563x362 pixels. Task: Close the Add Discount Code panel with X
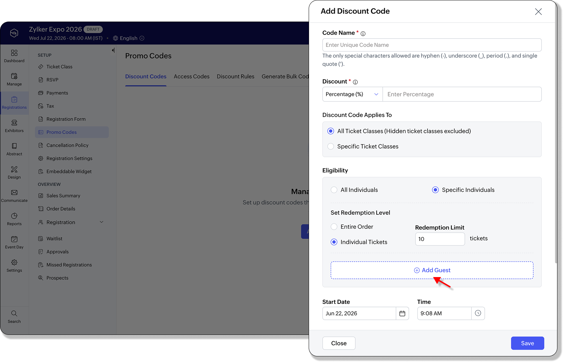coord(538,11)
